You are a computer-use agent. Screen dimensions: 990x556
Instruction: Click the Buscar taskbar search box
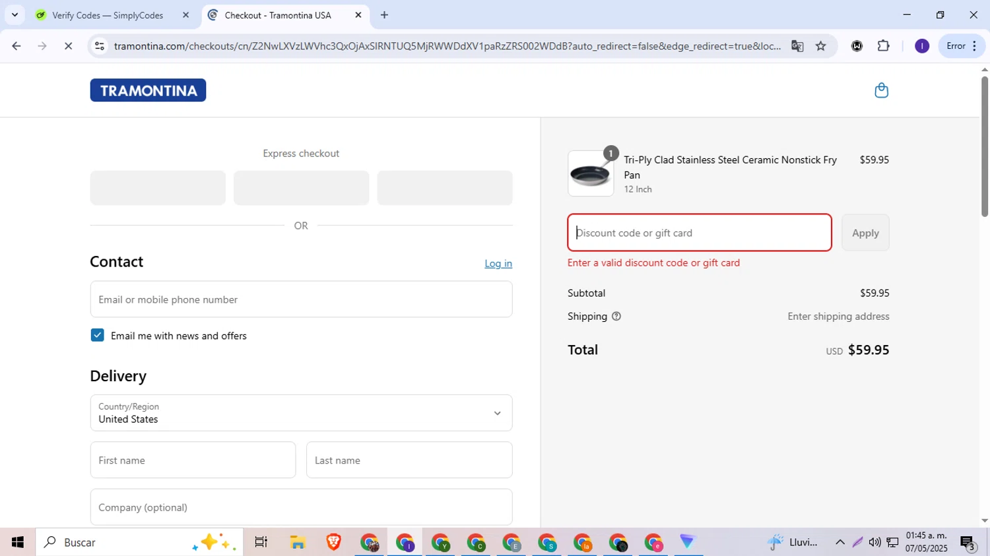pyautogui.click(x=139, y=542)
